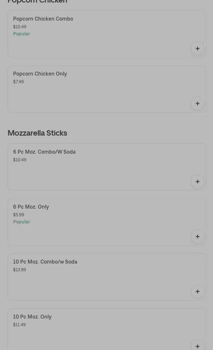
Task: Open the 10 Pc Moz. Only title
Action: coord(32,317)
